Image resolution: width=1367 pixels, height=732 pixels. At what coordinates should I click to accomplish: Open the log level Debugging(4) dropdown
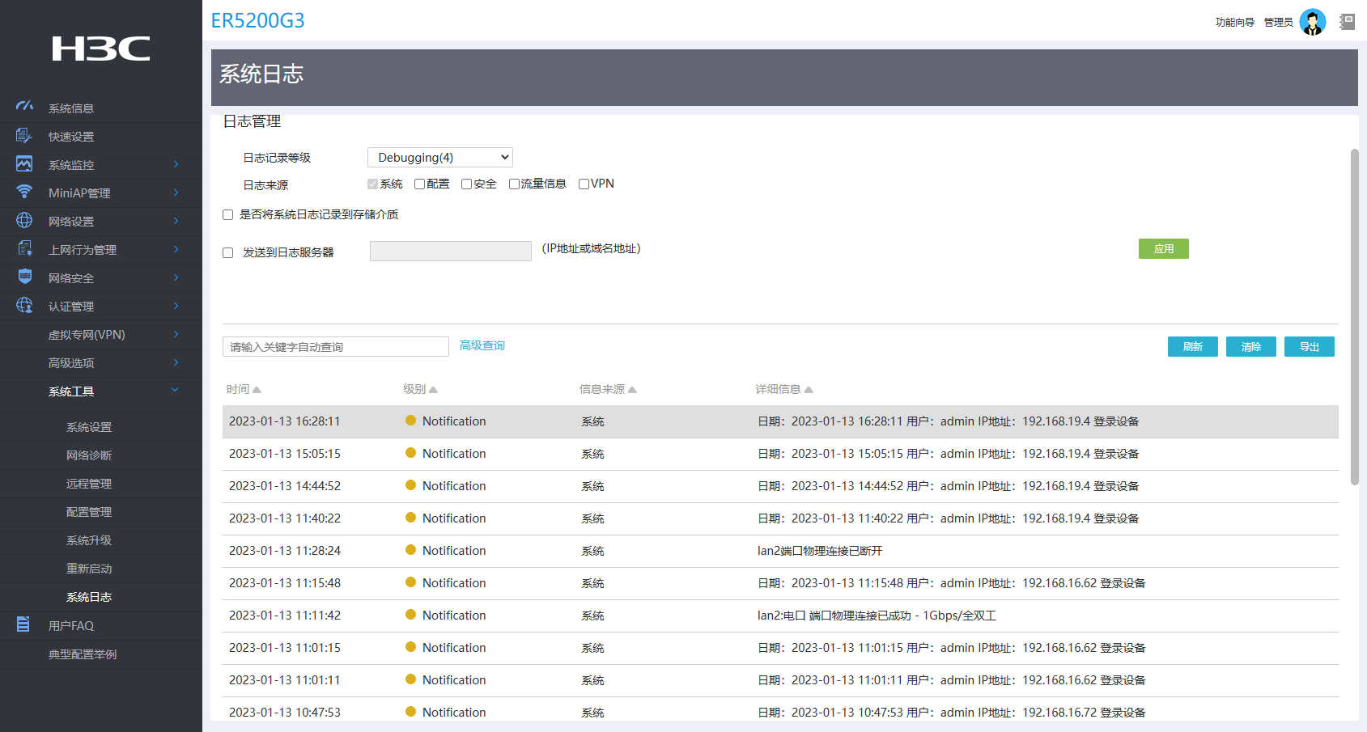point(439,158)
